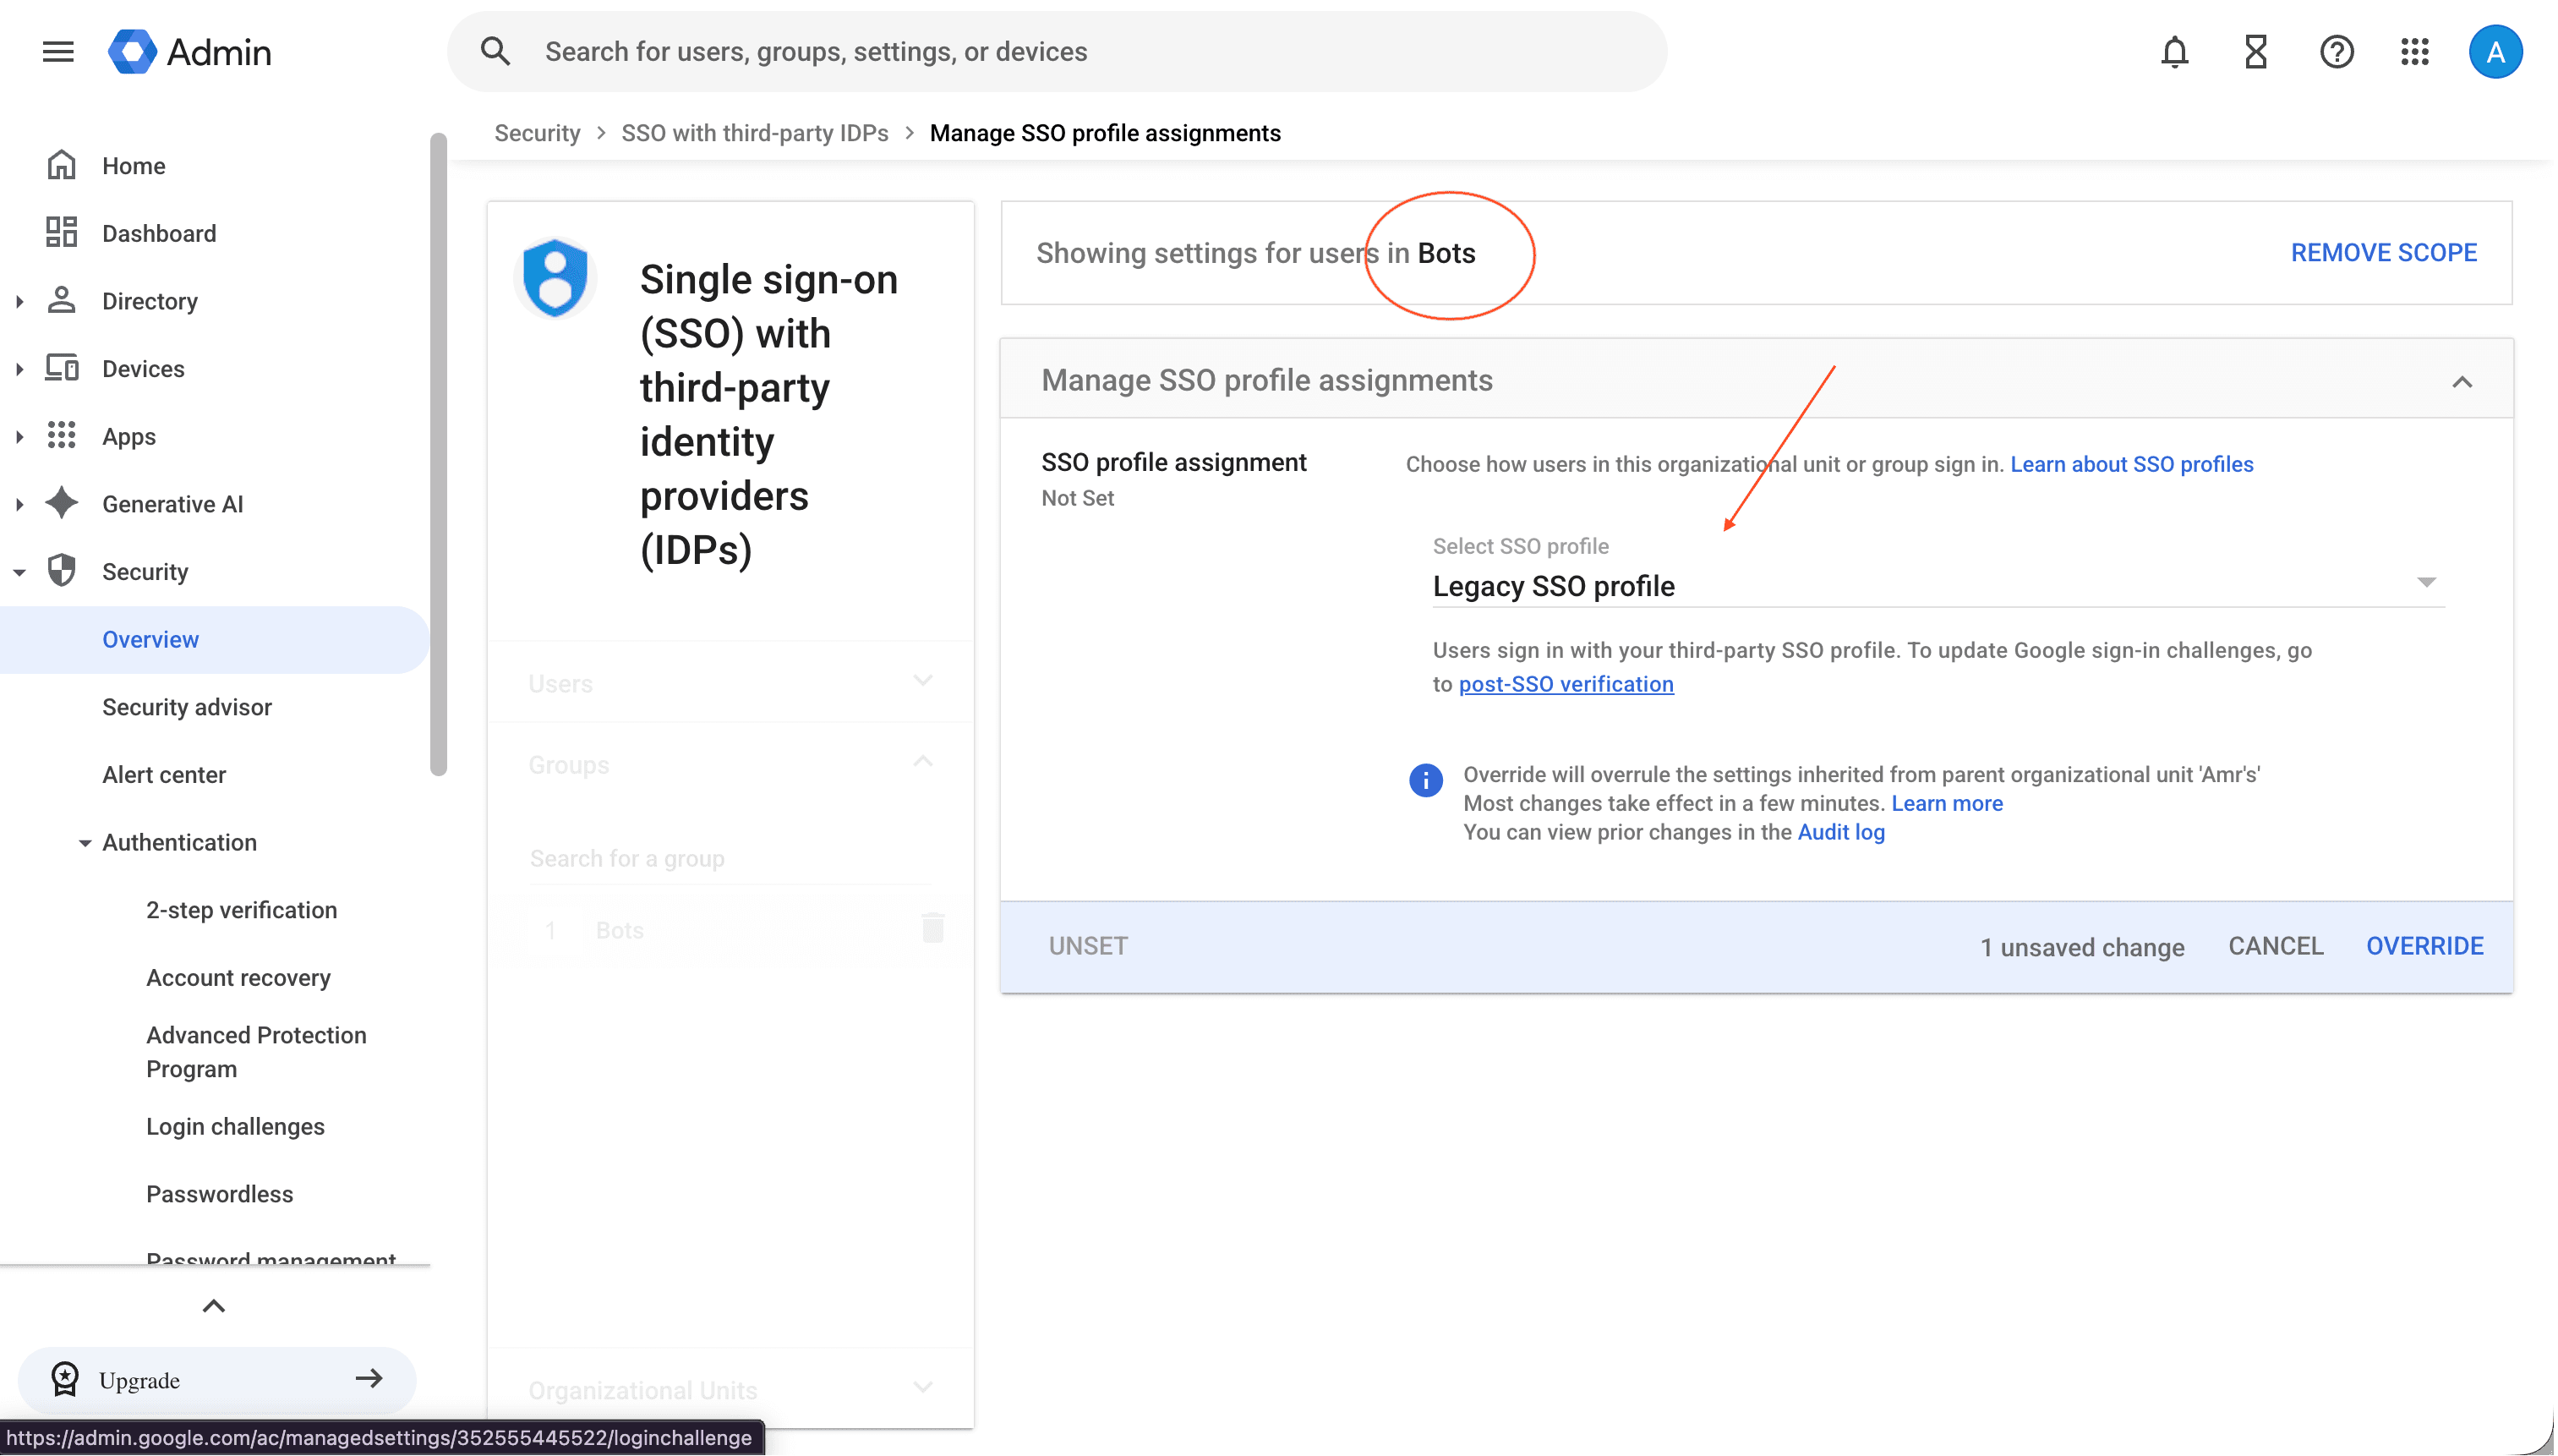Click the Home house icon
This screenshot has height=1456, width=2558.
62,165
